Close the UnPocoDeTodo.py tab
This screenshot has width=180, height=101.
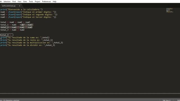(19, 6)
